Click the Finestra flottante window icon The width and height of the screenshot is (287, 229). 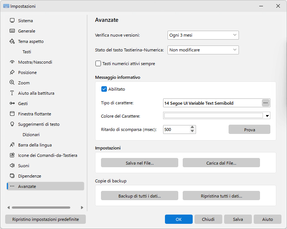(12, 114)
